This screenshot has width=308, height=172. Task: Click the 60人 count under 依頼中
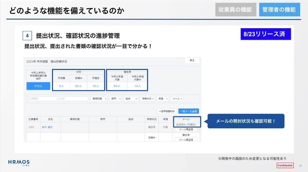click(x=78, y=86)
